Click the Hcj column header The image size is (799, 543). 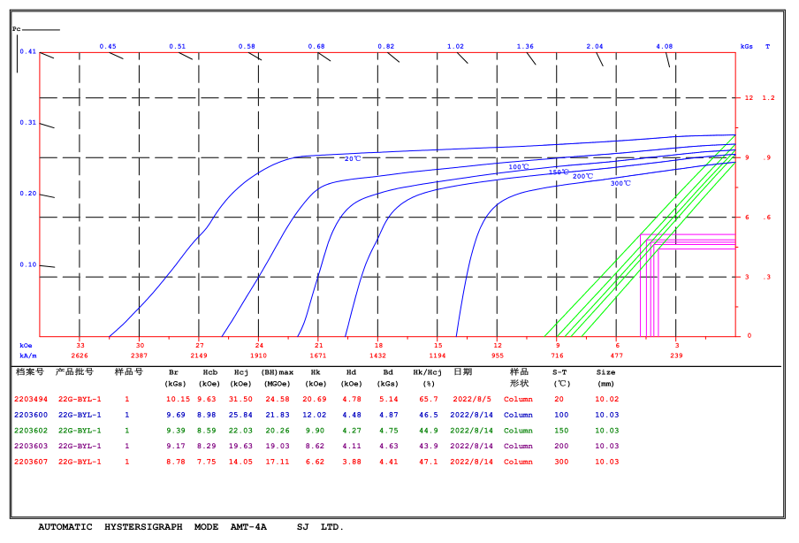[x=241, y=372]
